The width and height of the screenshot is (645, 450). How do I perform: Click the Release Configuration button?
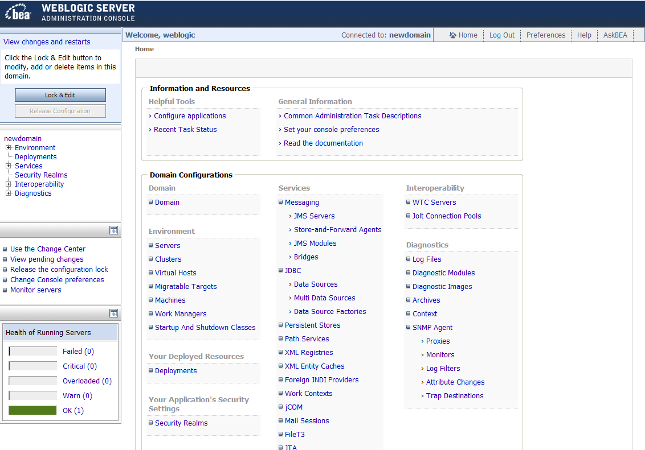click(60, 111)
